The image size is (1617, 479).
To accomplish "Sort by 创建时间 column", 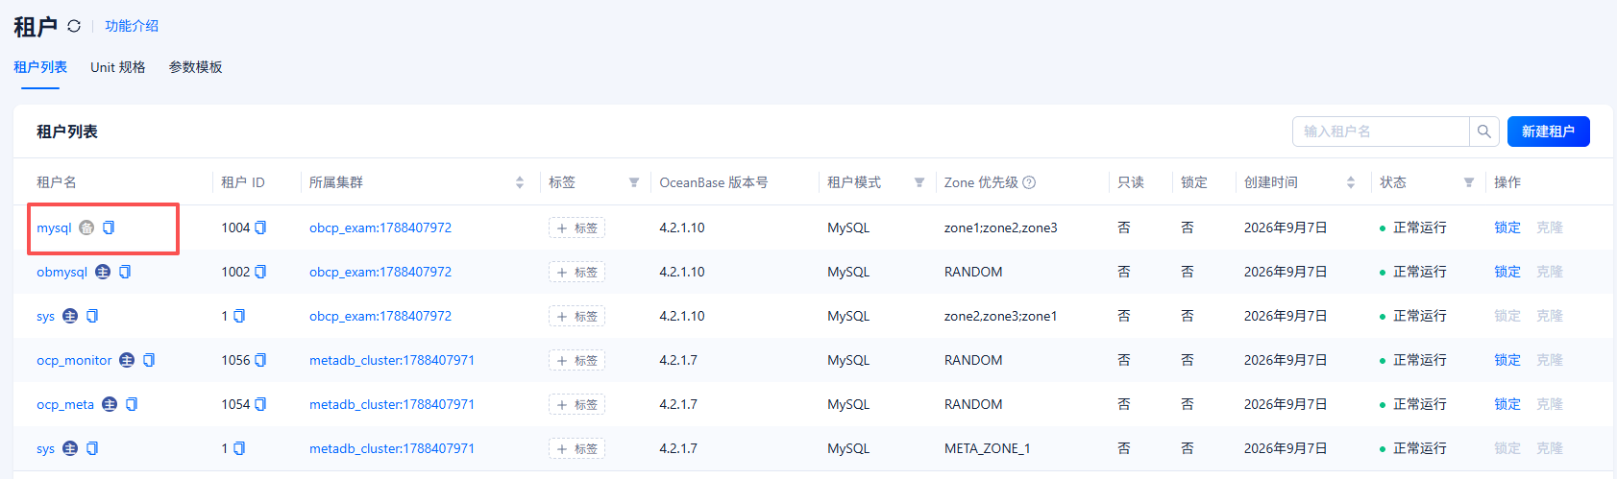I will [x=1351, y=182].
